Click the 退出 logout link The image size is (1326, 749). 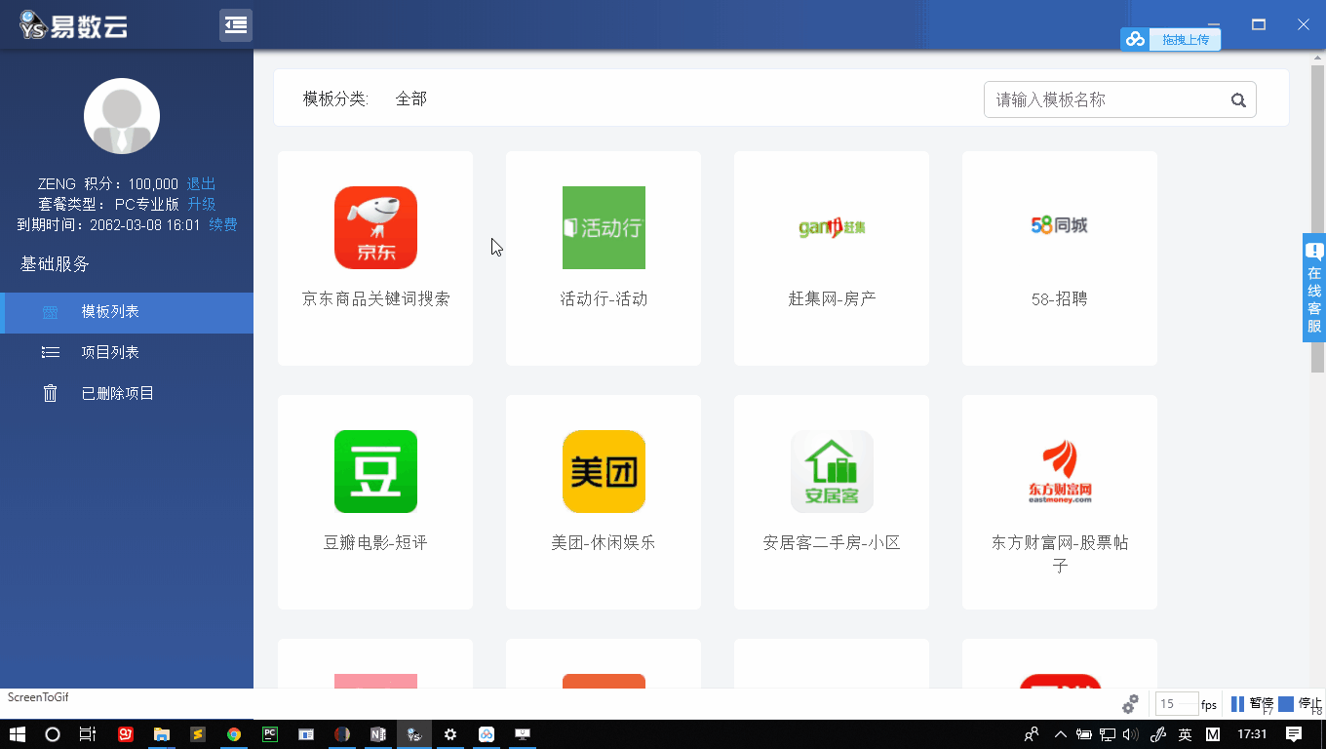click(202, 183)
